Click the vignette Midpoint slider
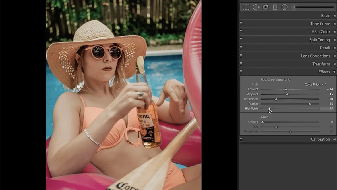Image resolution: width=337 pixels, height=190 pixels. point(290,94)
